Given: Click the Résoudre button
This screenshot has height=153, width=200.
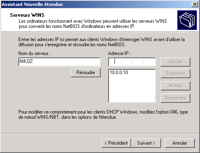Looking at the screenshot, I should coord(85,73).
